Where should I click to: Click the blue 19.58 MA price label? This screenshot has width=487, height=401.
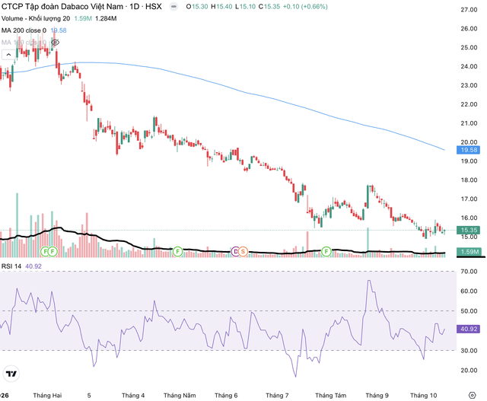[469, 150]
